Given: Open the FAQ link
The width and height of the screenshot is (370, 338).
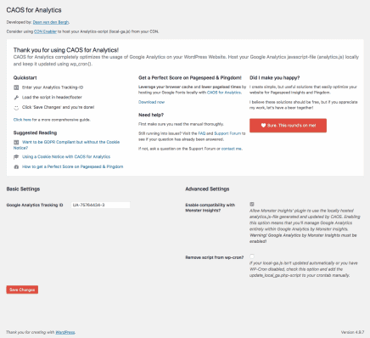Looking at the screenshot, I should (x=202, y=133).
